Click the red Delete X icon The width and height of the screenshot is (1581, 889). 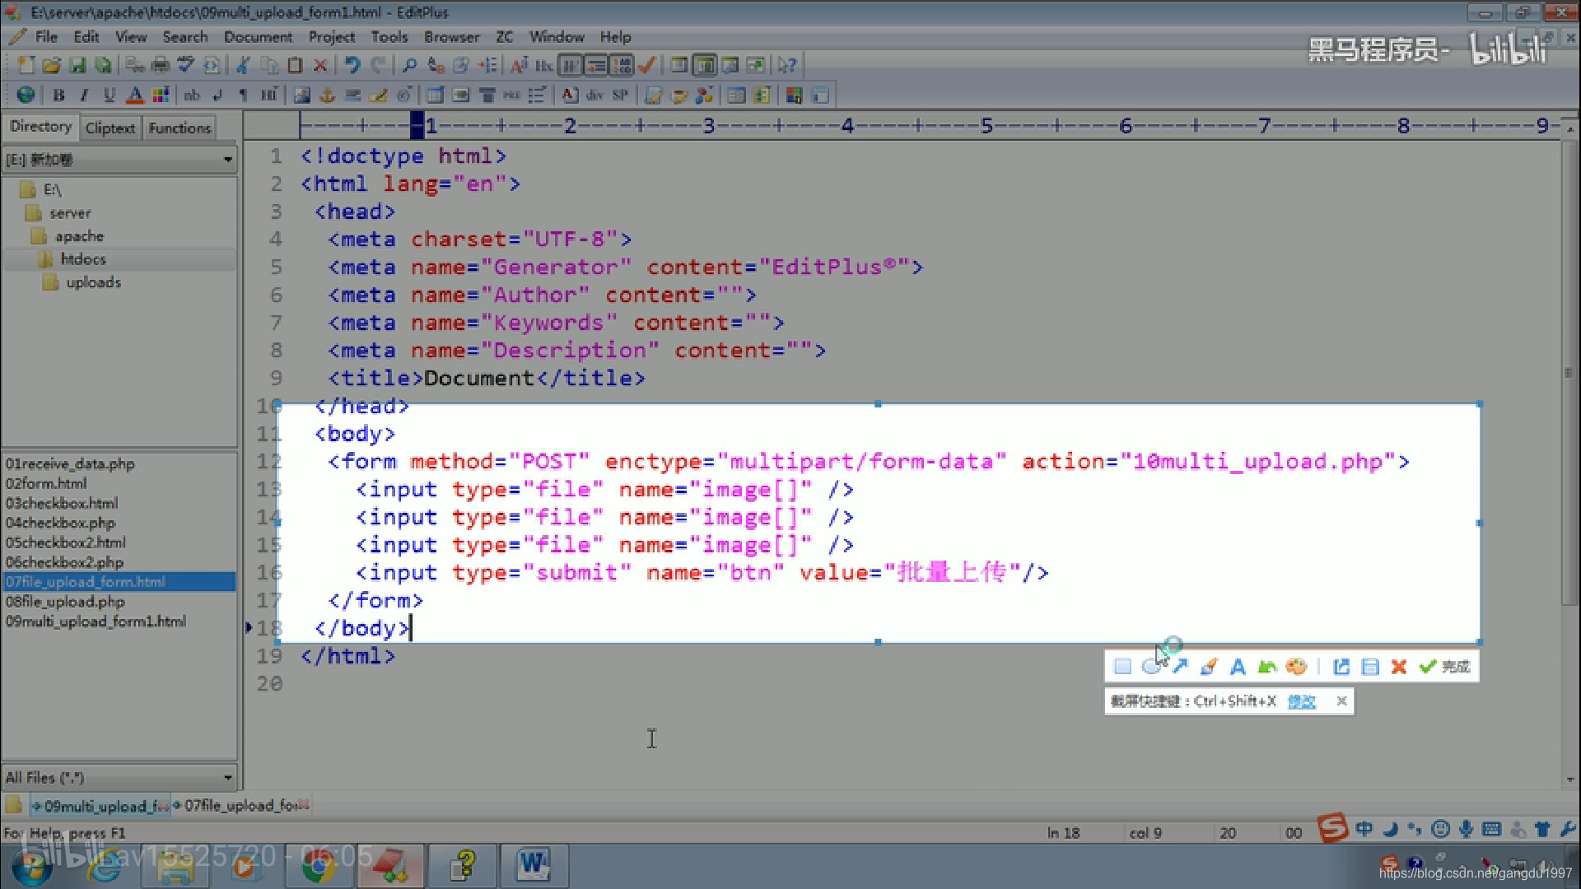320,65
